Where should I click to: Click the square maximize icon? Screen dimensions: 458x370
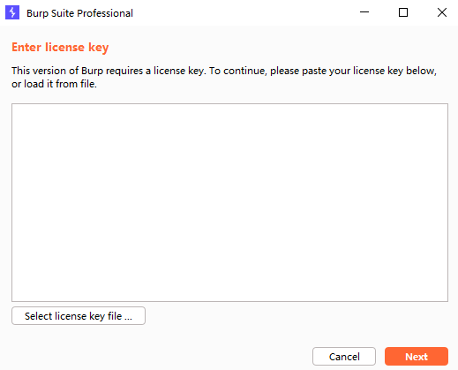tap(403, 12)
